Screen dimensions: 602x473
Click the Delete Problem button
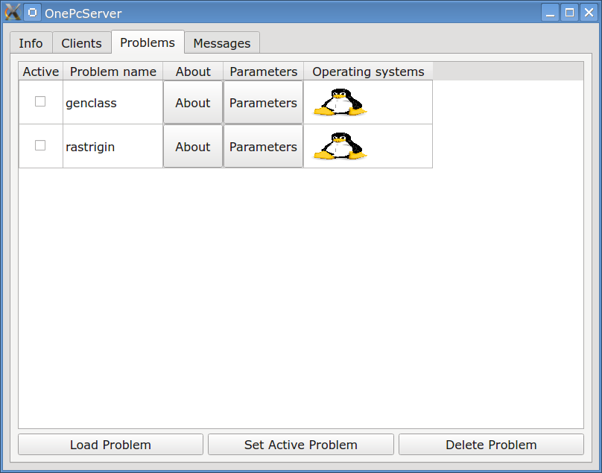[x=491, y=444]
